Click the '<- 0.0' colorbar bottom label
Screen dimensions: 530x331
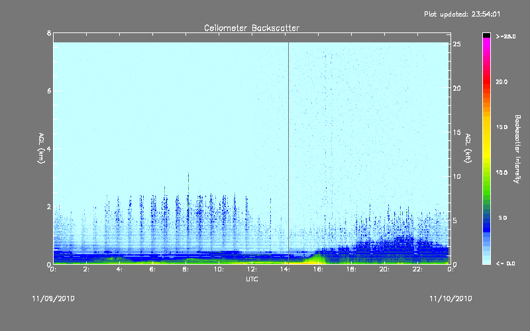coord(505,263)
